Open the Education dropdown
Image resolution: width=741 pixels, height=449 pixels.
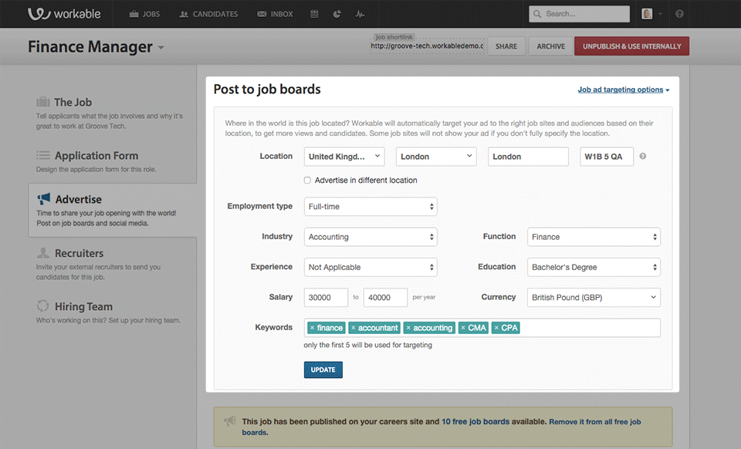click(594, 268)
